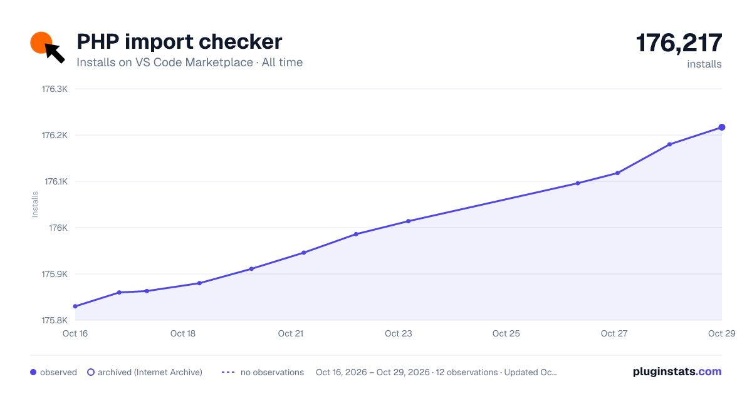Click the '175.8K' y-axis label
The height and width of the screenshot is (394, 752).
(55, 320)
